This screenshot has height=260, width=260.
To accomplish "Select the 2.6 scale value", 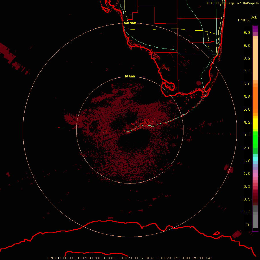I will tap(247, 148).
